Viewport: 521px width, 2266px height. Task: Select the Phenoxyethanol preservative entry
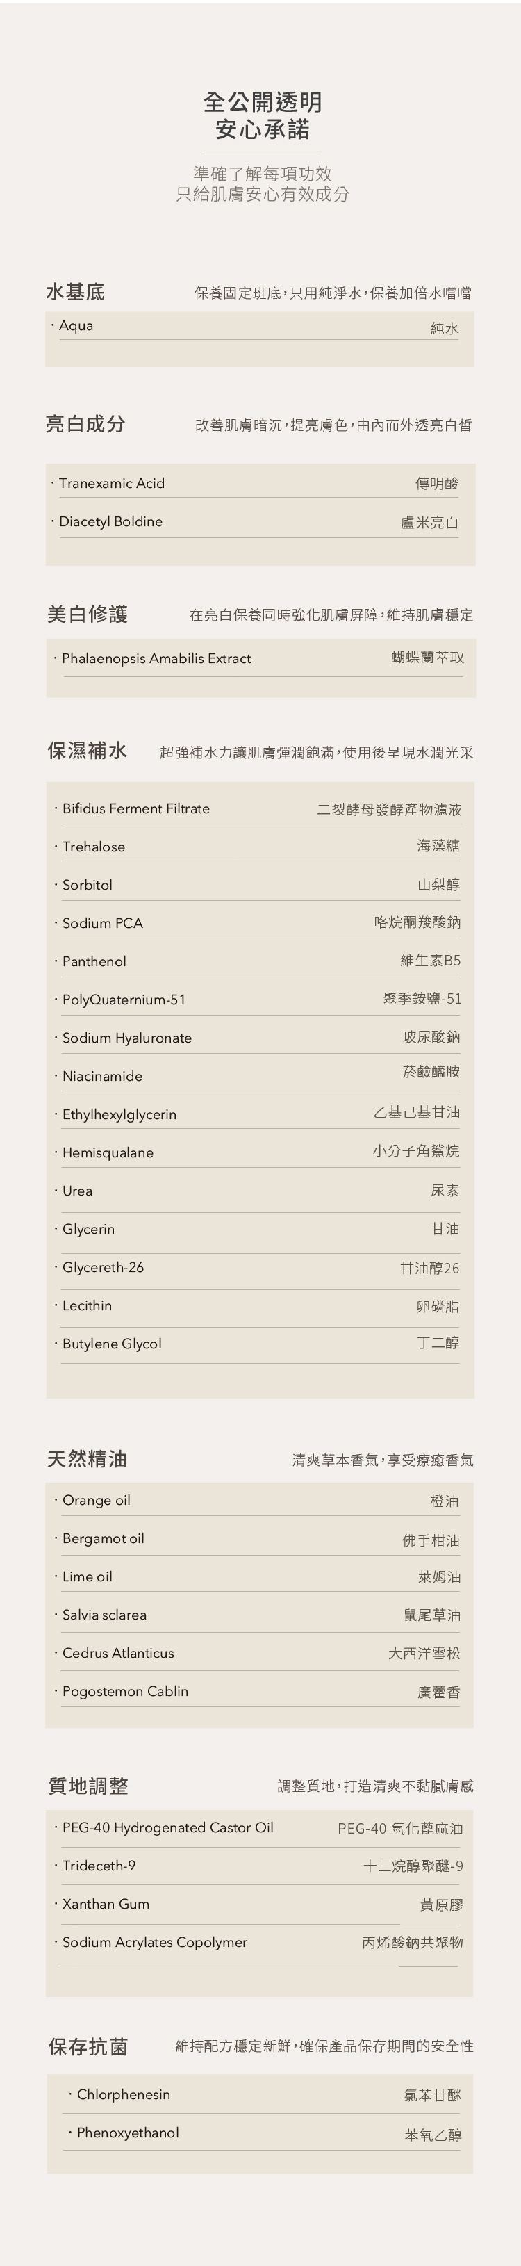[127, 2133]
